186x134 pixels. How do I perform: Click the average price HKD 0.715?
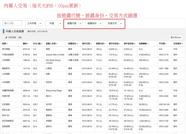(x=164, y=55)
